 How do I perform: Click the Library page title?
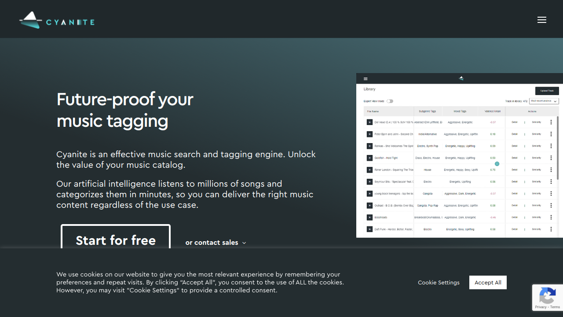coord(369,89)
